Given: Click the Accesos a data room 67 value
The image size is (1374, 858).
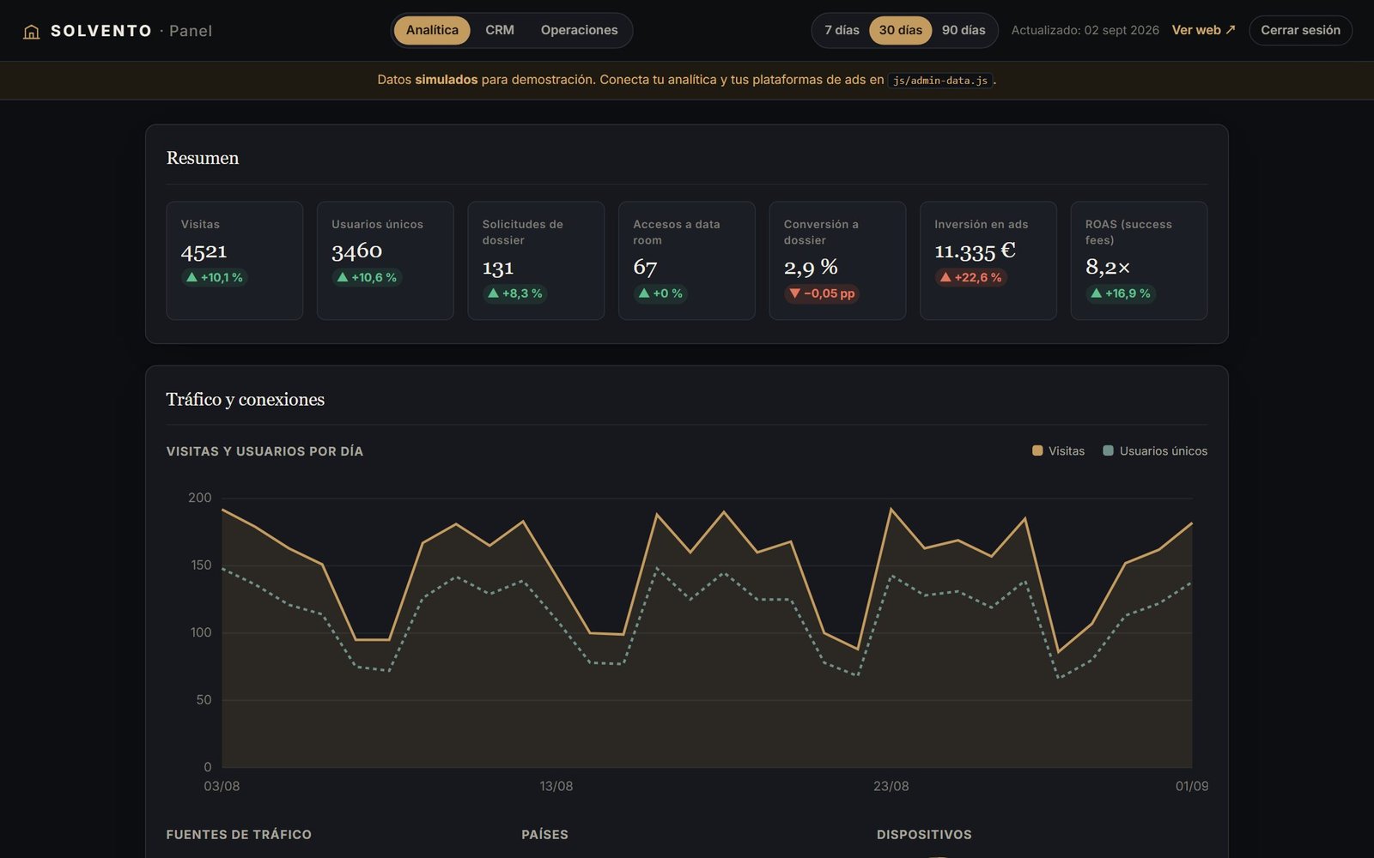Looking at the screenshot, I should coord(645,267).
